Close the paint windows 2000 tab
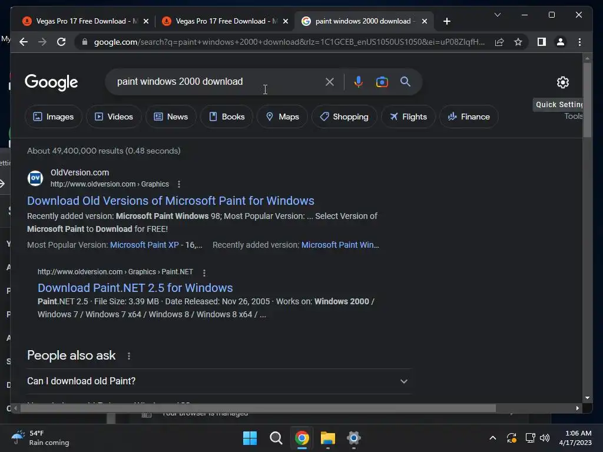603x452 pixels. (x=425, y=21)
